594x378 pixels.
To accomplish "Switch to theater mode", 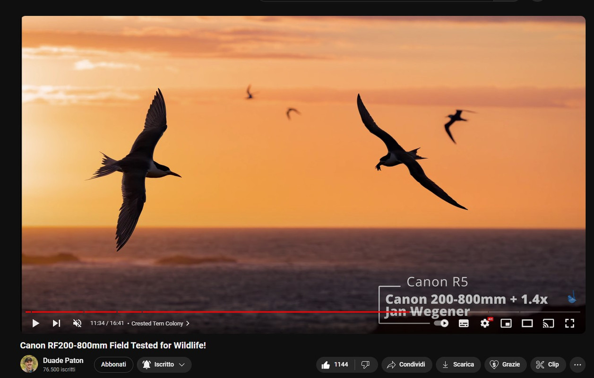I will pos(527,323).
